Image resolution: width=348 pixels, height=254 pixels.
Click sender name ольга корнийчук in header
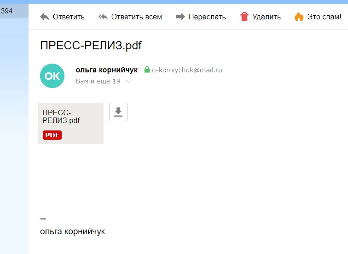[x=106, y=70]
